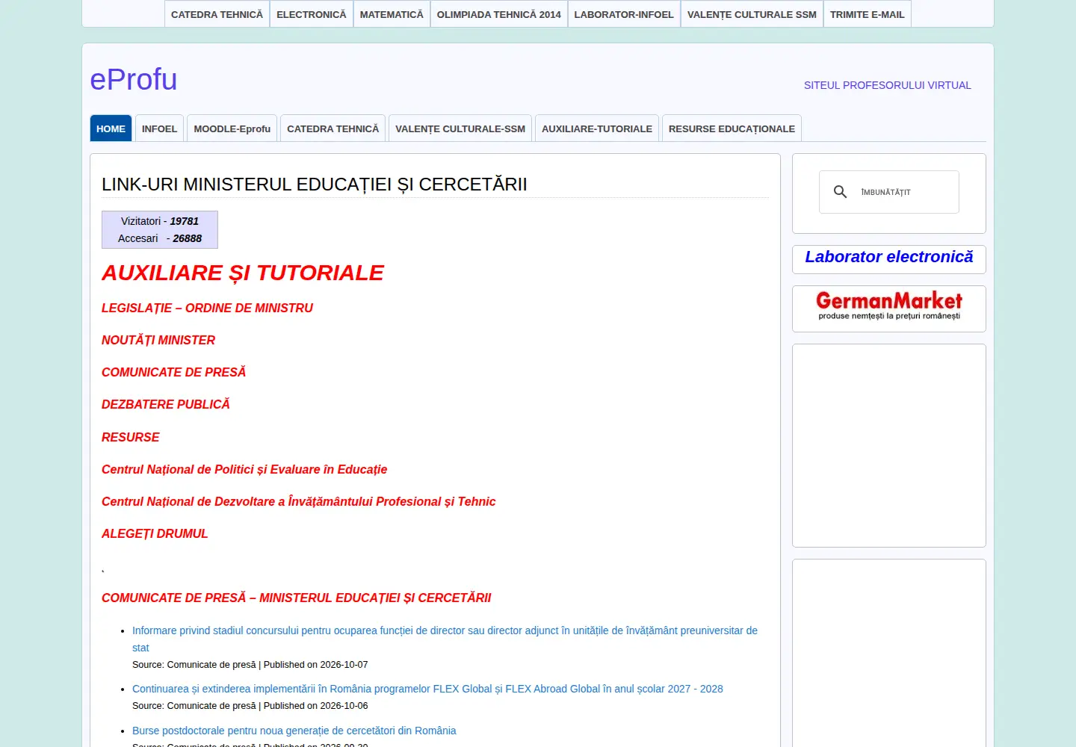Click the Vizitatori counter box
Viewport: 1076px width, 747px height.
[x=160, y=229]
